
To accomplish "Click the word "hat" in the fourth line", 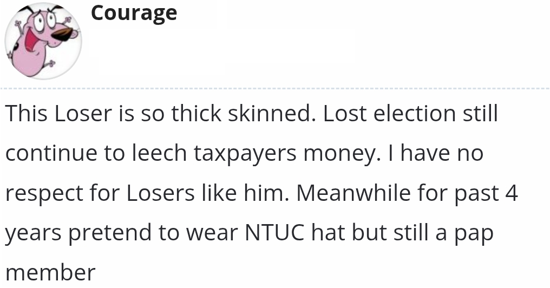I will [x=330, y=233].
